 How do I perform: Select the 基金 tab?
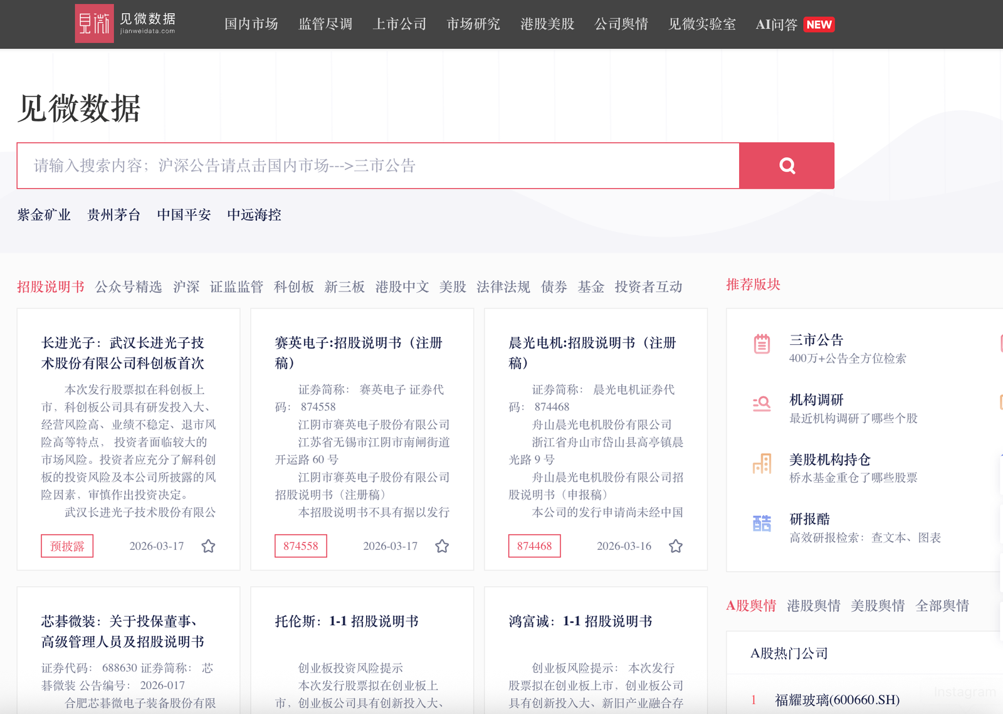pos(591,287)
